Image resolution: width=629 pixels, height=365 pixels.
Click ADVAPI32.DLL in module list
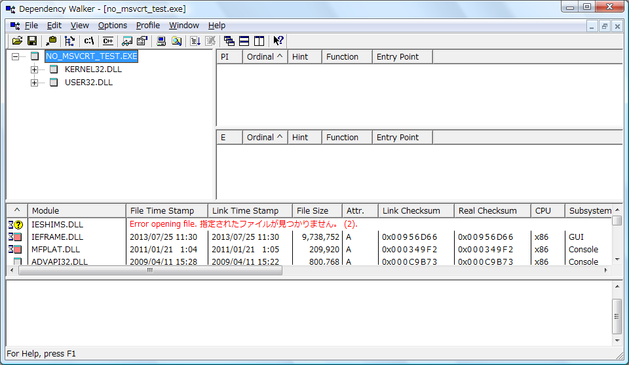pos(60,261)
